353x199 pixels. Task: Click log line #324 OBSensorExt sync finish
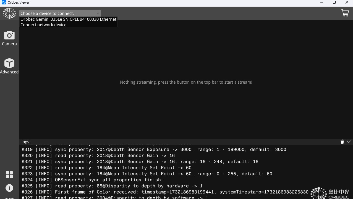click(93, 180)
